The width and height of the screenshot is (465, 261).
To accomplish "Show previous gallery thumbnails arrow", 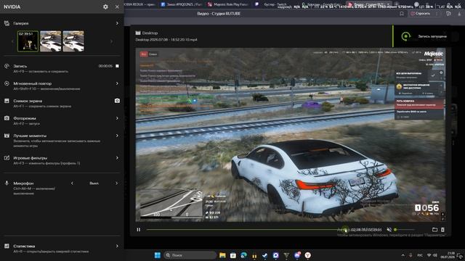I will click(x=12, y=41).
